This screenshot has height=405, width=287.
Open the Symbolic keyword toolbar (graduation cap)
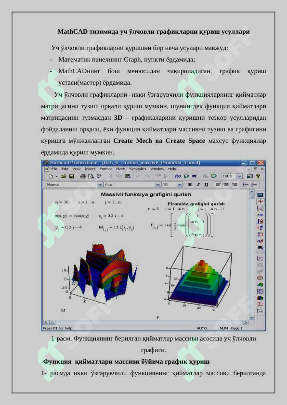coord(260,247)
